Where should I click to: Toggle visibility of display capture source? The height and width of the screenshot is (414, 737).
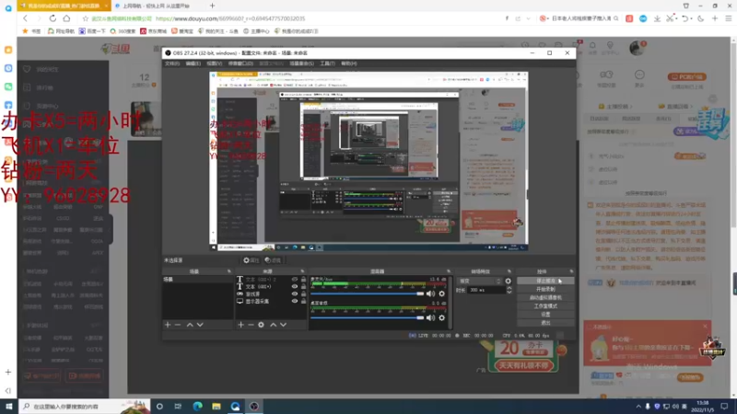[x=295, y=301]
